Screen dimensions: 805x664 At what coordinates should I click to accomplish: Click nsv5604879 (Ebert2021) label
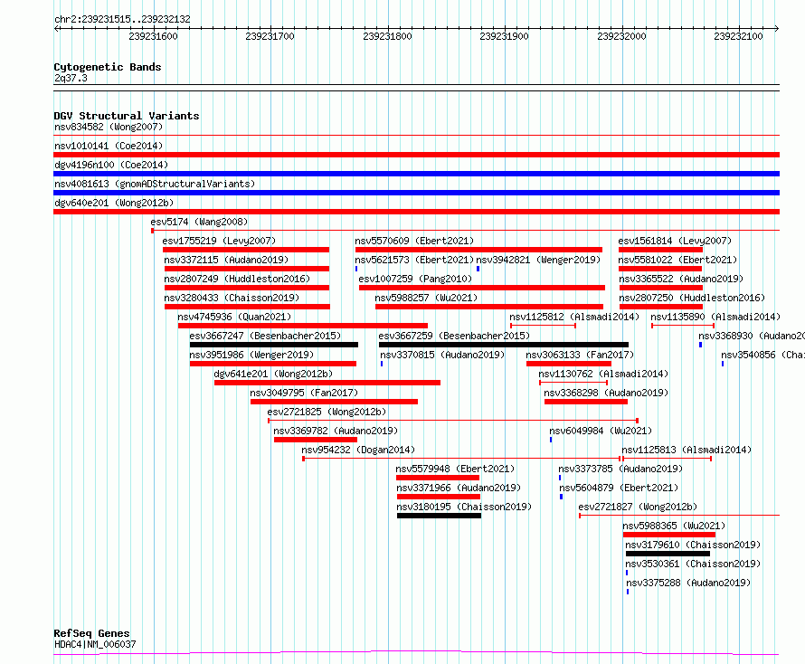pos(620,488)
